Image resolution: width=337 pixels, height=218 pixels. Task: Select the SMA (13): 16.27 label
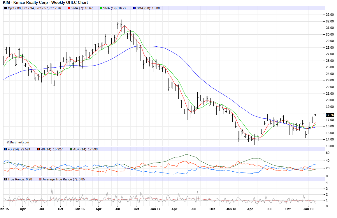pos(115,8)
